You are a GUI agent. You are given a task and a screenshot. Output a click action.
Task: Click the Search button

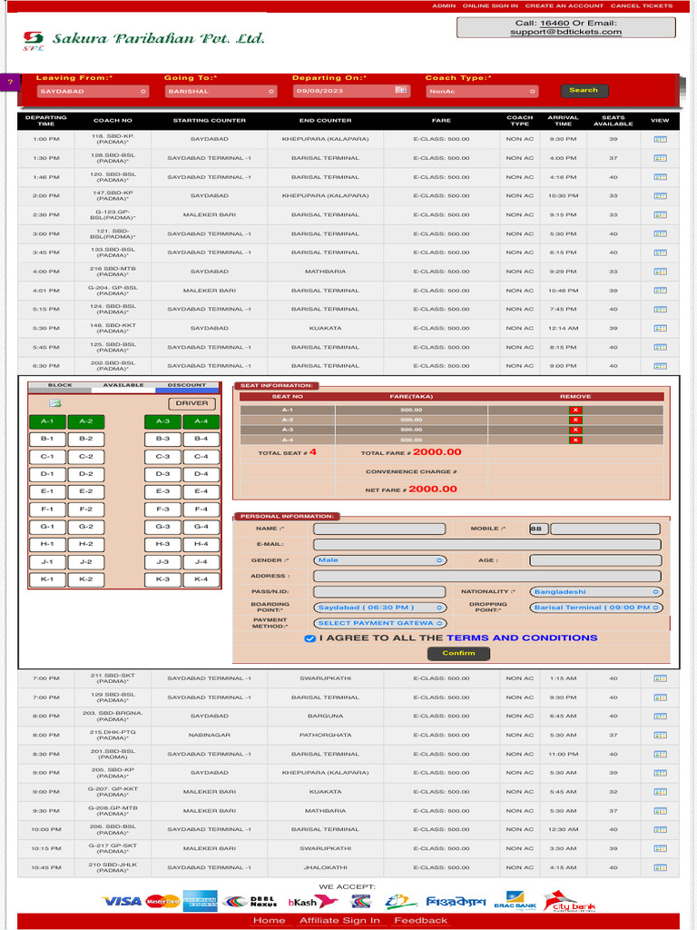[x=584, y=91]
